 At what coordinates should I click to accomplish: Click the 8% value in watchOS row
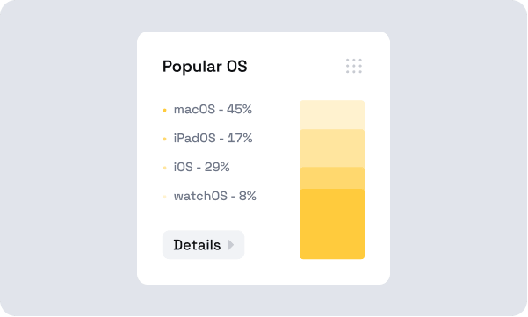pos(248,196)
